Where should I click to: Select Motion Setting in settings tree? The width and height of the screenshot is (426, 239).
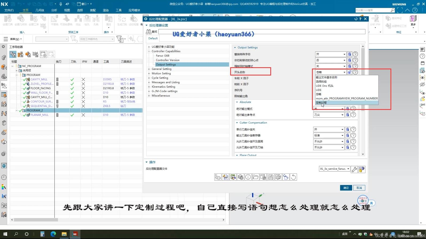pos(161,73)
